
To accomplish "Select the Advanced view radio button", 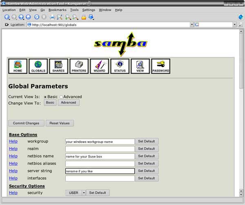I will (x=61, y=97).
